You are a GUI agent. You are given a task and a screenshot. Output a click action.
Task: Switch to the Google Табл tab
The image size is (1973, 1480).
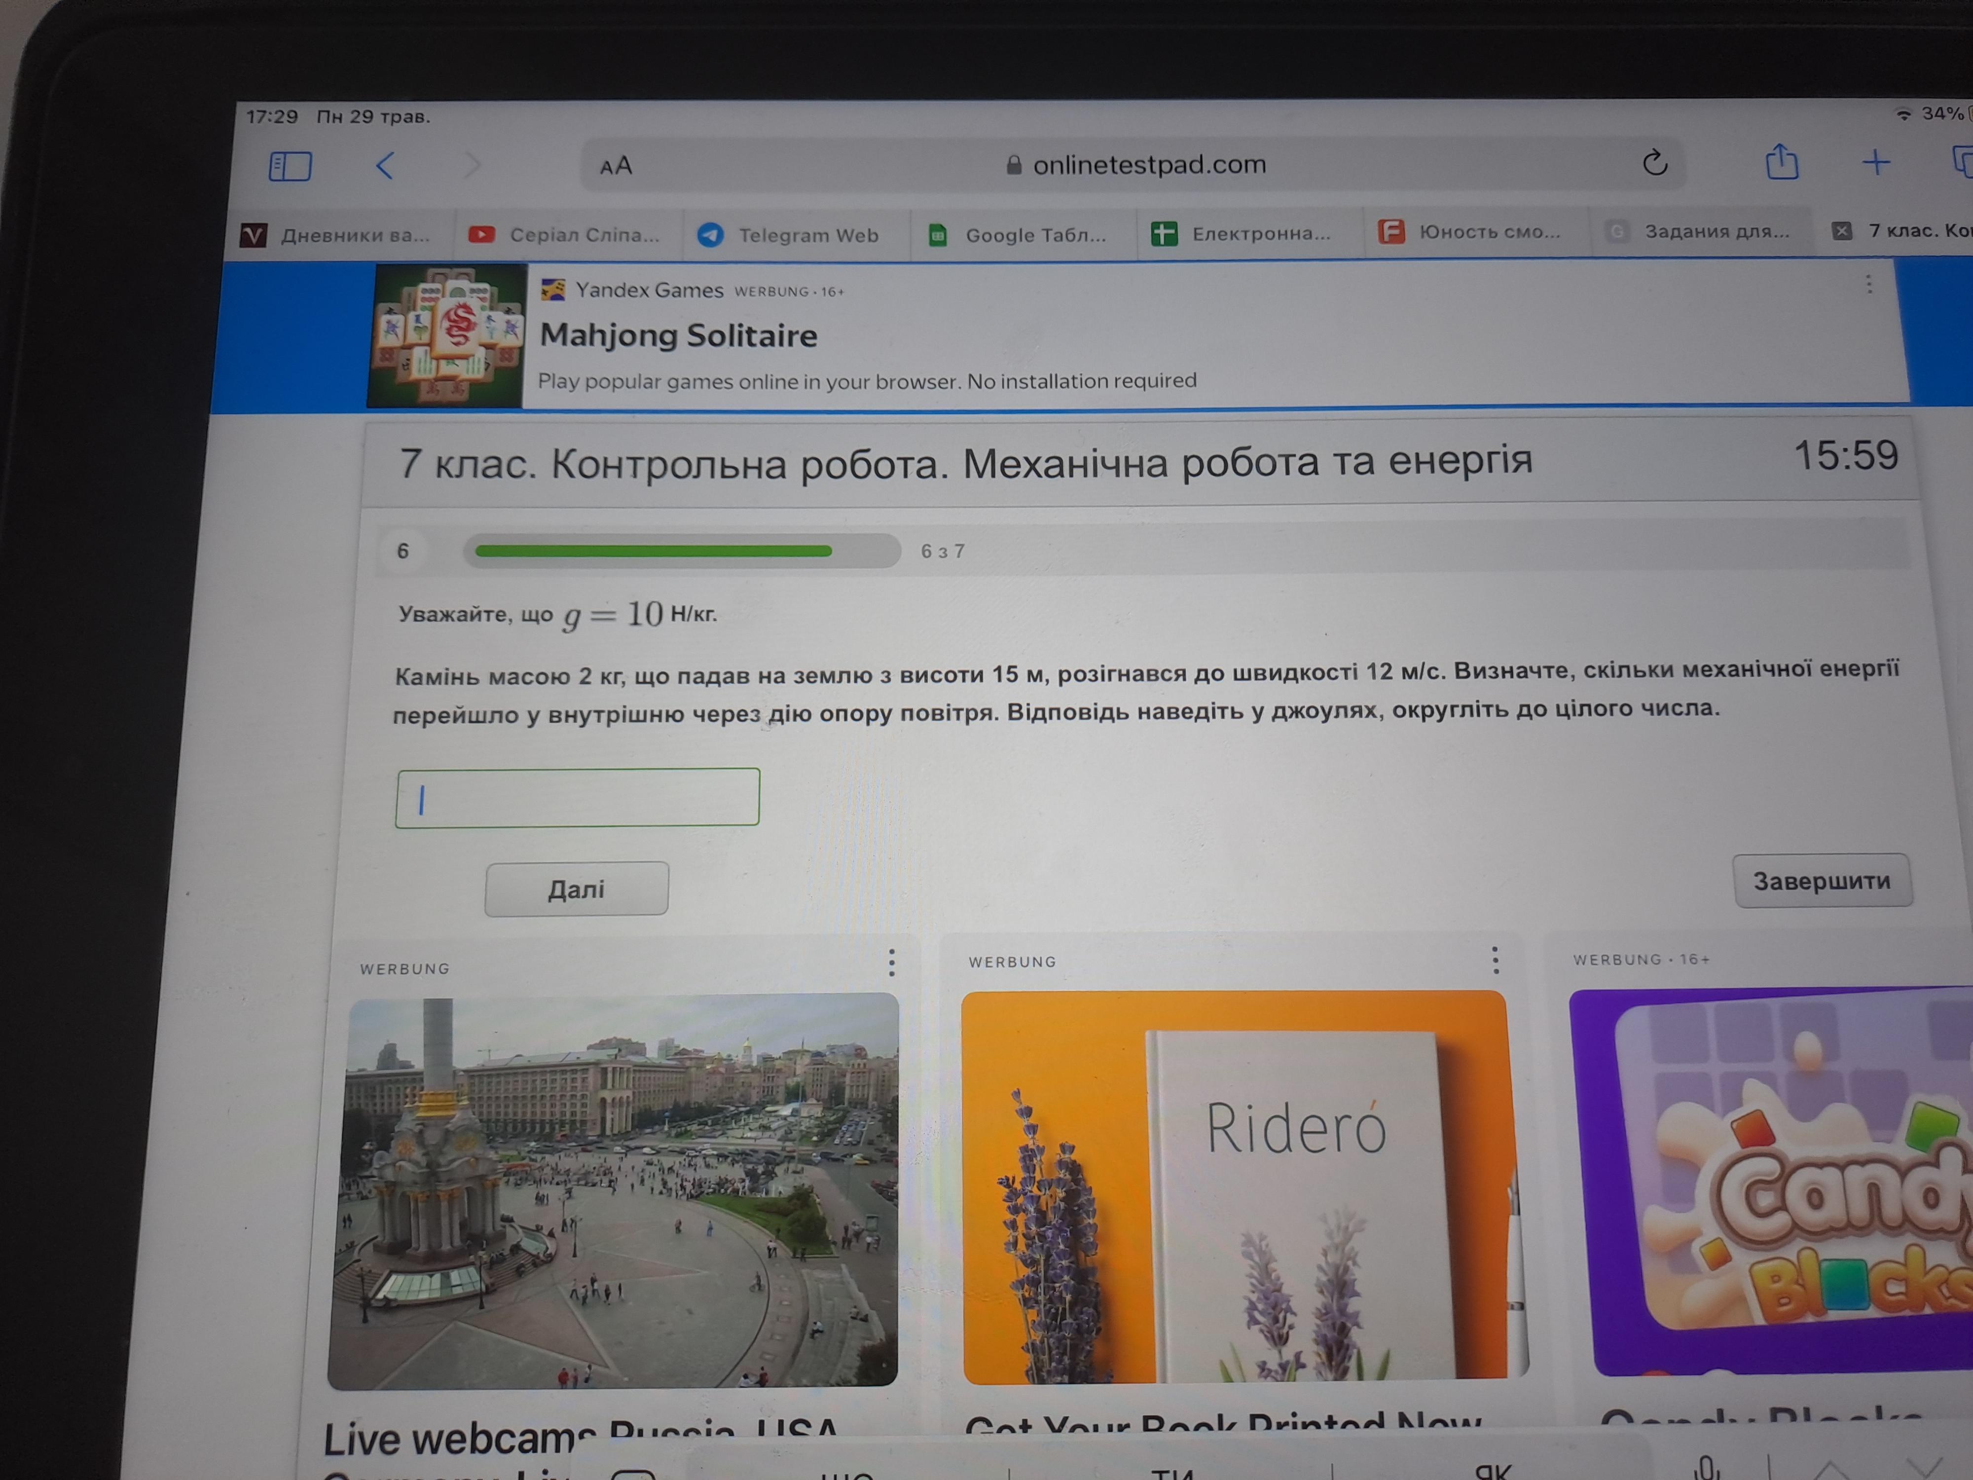pos(1019,235)
